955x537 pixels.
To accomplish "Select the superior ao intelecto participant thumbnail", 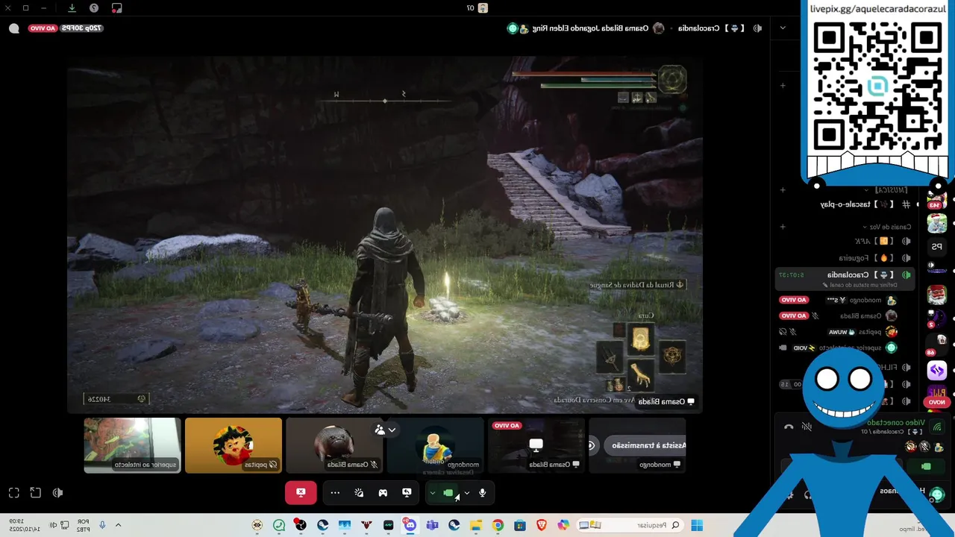I will (x=132, y=445).
